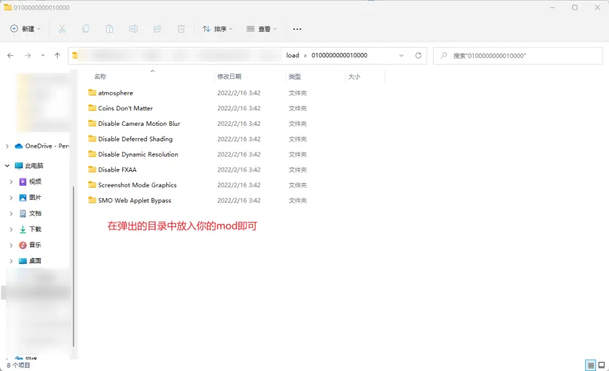The height and width of the screenshot is (371, 609).
Task: Open Desktop (桌面) in sidebar
Action: coord(30,261)
